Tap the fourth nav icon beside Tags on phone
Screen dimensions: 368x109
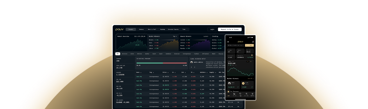click(x=246, y=94)
